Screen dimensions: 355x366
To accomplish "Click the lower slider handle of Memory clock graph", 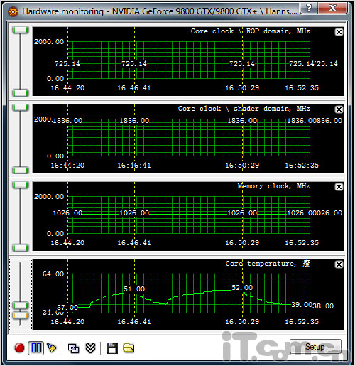I will tap(21, 248).
